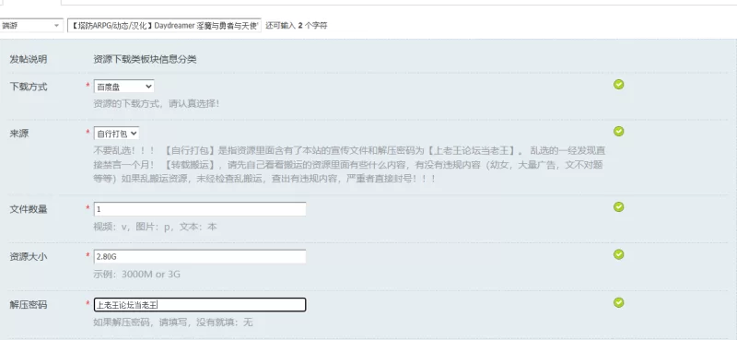This screenshot has height=340, width=737.
Task: Click the green checkmark beside 资源大小
Action: (618, 254)
